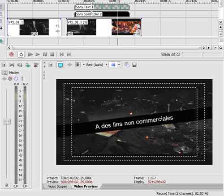
Task: Jump to project start with Go to Start
Action: [x=61, y=55]
